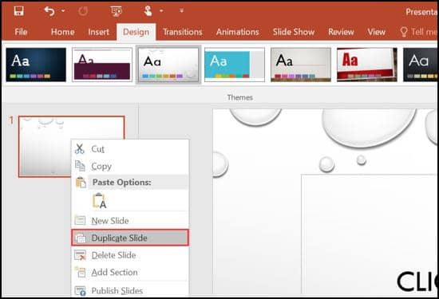Click the Paste Options clipboard icon

[81, 183]
